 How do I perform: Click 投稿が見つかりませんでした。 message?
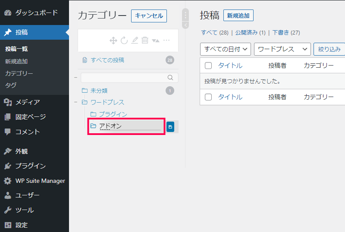(242, 81)
